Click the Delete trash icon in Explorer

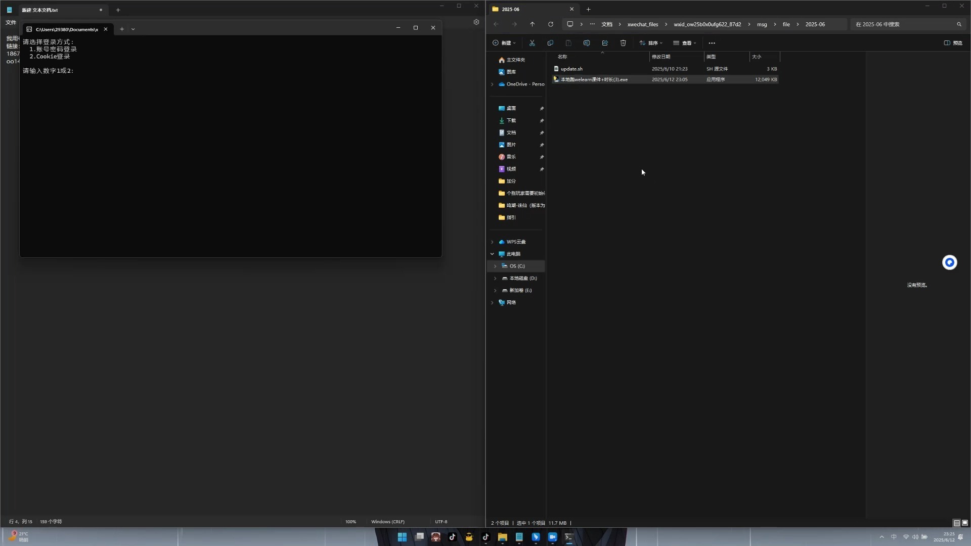623,43
